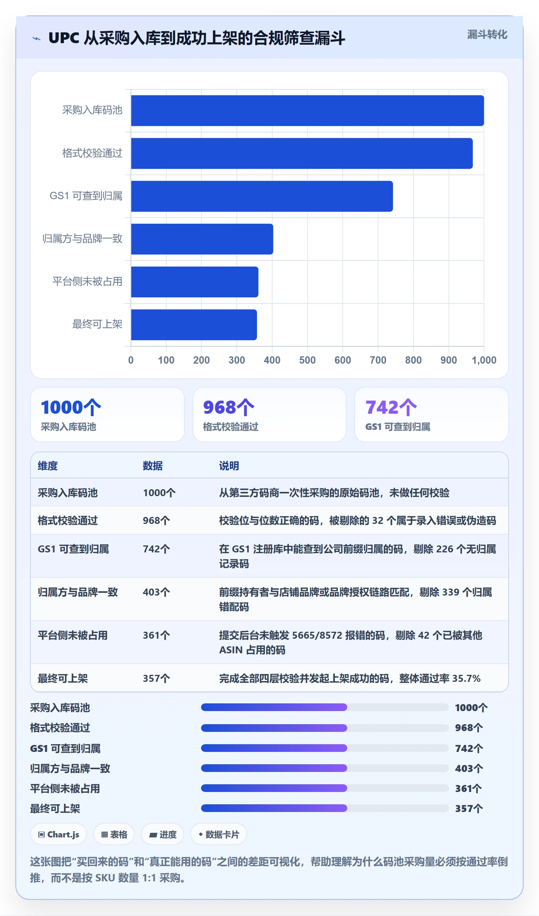Click the footer paragraph about SKU 数量 1:1 采购
539x916 pixels.
tap(269, 870)
